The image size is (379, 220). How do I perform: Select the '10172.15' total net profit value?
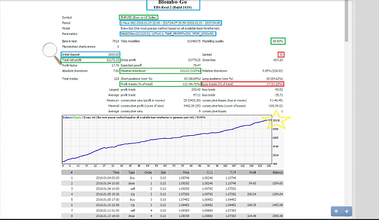(x=113, y=60)
